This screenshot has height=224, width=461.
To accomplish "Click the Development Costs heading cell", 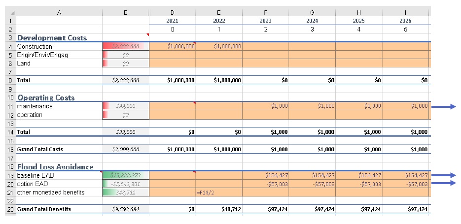I will point(59,37).
